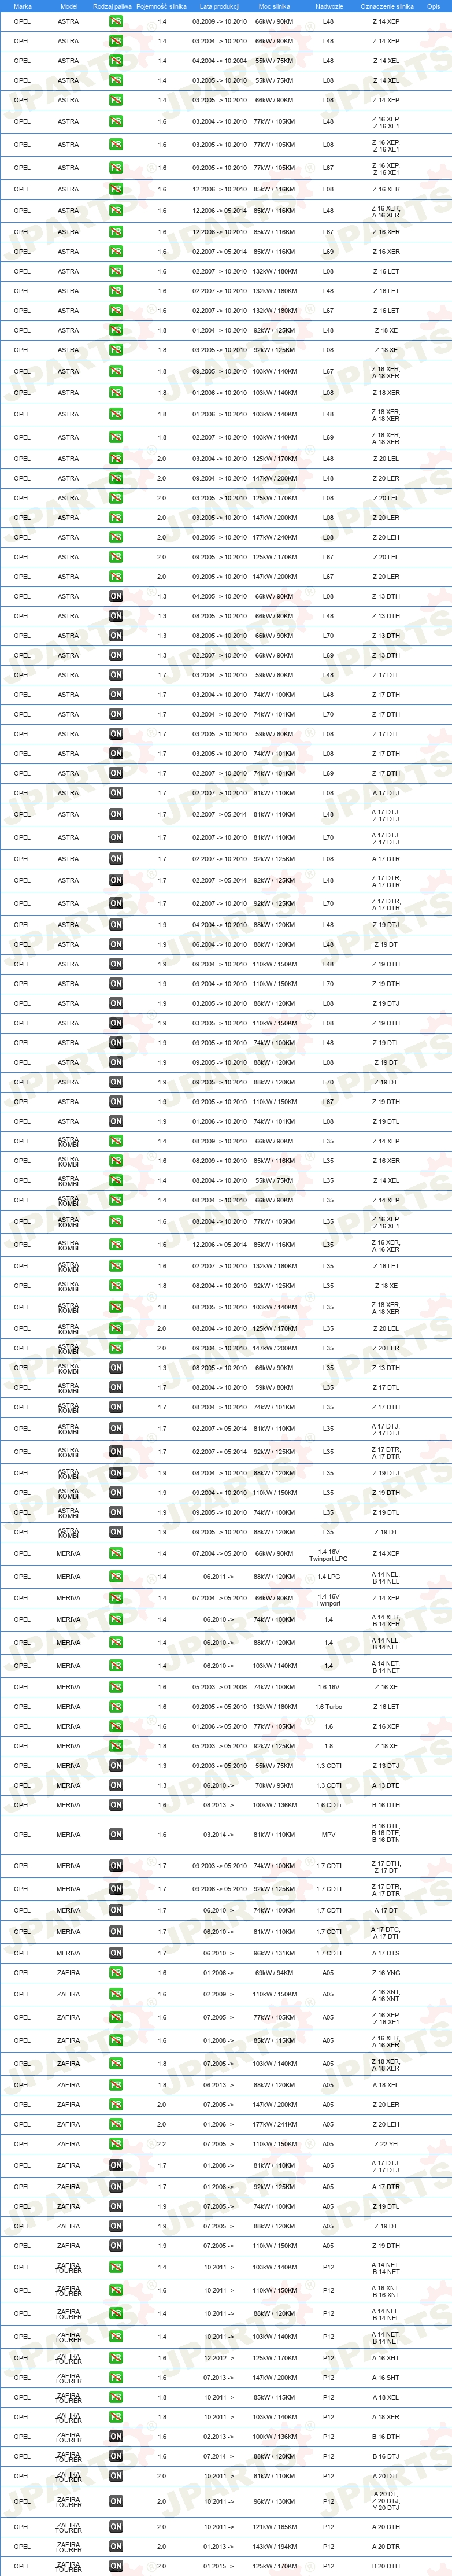
Task: Click the 143kW / 194KM power cell
Action: [x=274, y=2546]
